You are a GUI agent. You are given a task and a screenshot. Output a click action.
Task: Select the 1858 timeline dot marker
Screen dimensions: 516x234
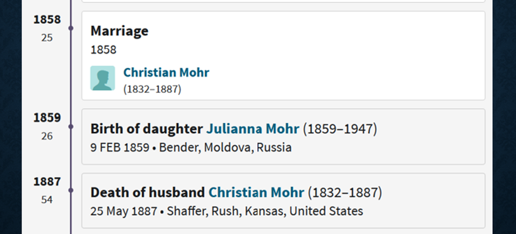71,29
